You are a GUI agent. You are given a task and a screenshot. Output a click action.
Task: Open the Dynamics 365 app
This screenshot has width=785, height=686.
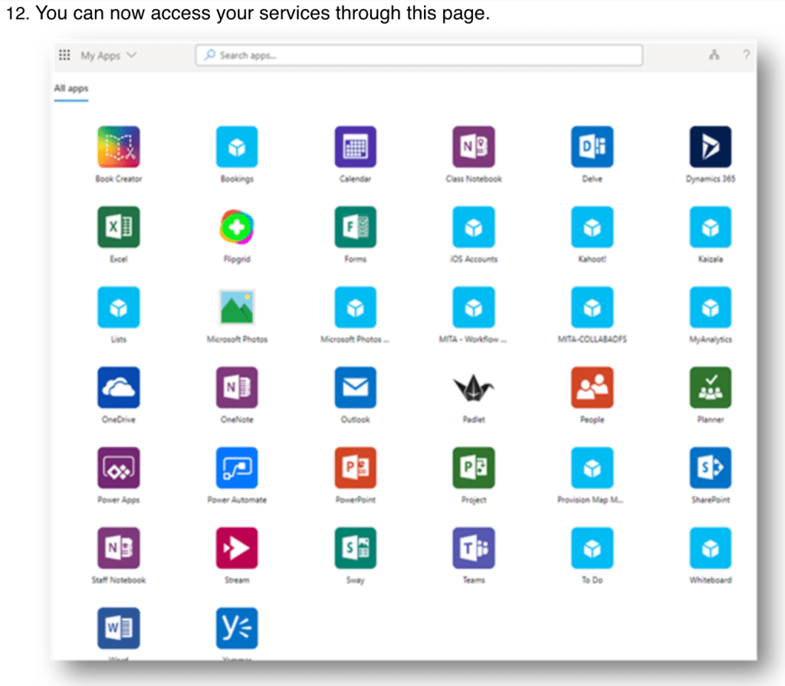coord(710,147)
